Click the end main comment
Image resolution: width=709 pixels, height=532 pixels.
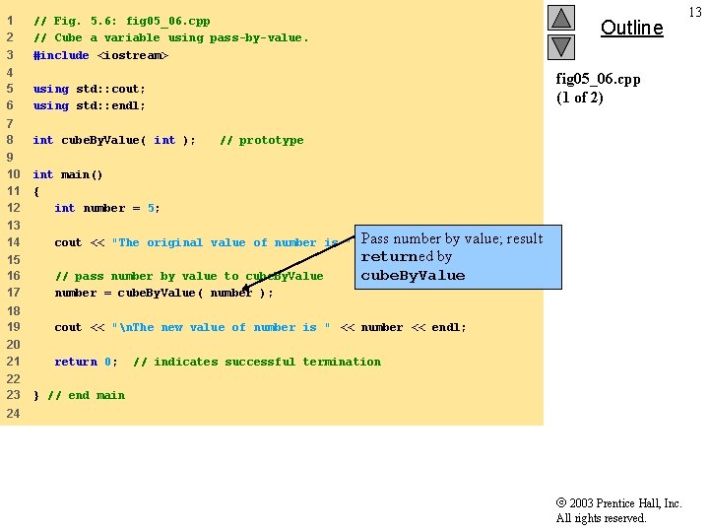(x=86, y=395)
